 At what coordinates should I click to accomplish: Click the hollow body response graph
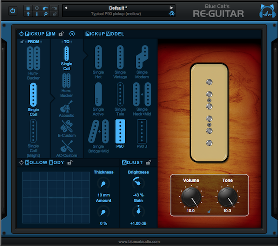coord(56,197)
